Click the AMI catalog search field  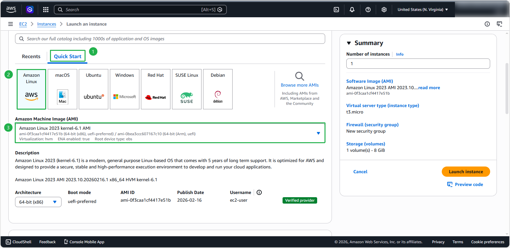coord(170,39)
